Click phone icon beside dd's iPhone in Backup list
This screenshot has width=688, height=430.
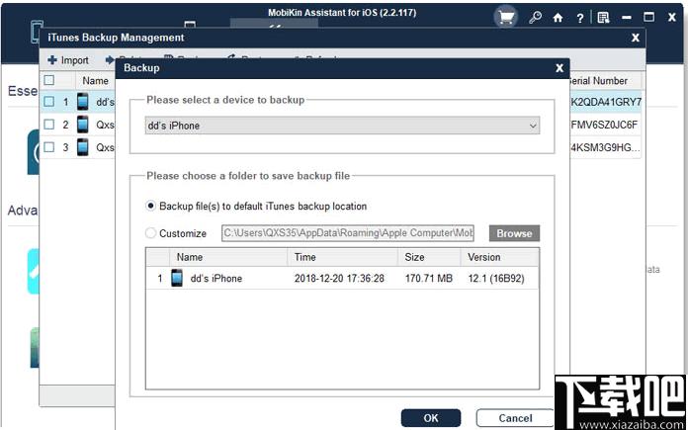(x=177, y=278)
